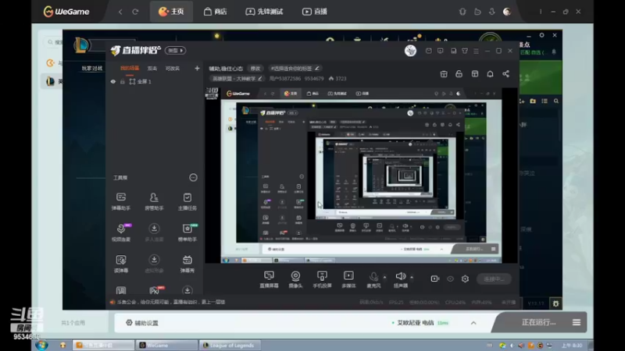
Task: Toggle preview eye icon near settings
Action: 451,279
